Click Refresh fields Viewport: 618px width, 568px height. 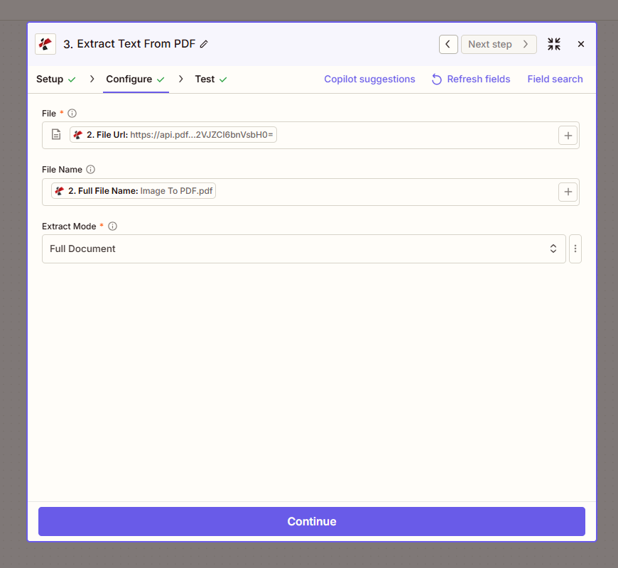(x=471, y=80)
